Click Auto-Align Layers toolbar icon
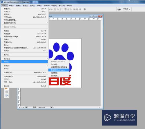Viewport: 145px width, 129px height. 85,9
